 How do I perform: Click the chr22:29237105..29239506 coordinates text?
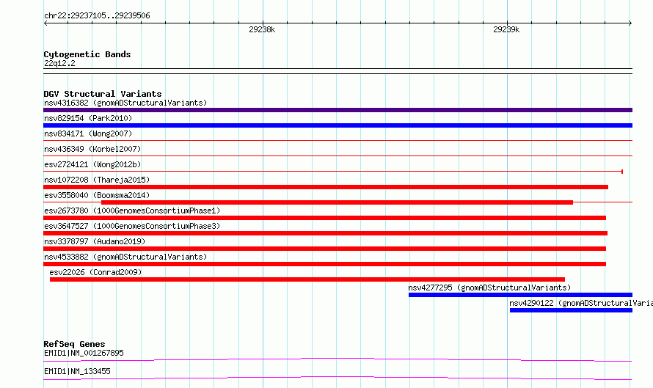tap(97, 16)
